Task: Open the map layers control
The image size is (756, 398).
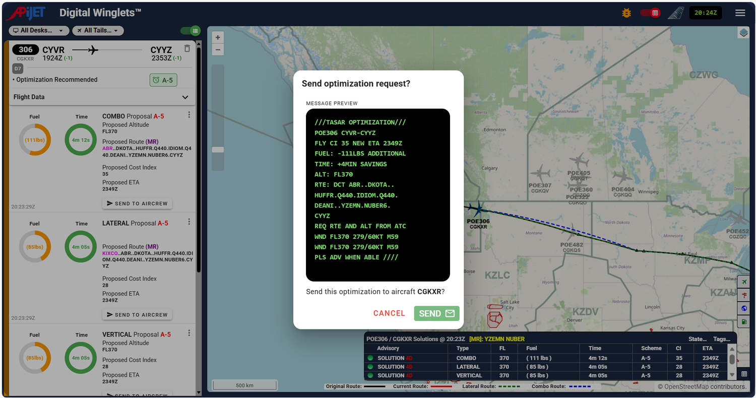Action: pos(743,33)
